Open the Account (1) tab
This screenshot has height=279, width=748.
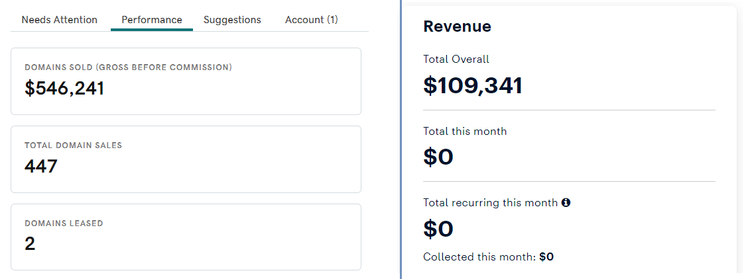(x=312, y=20)
